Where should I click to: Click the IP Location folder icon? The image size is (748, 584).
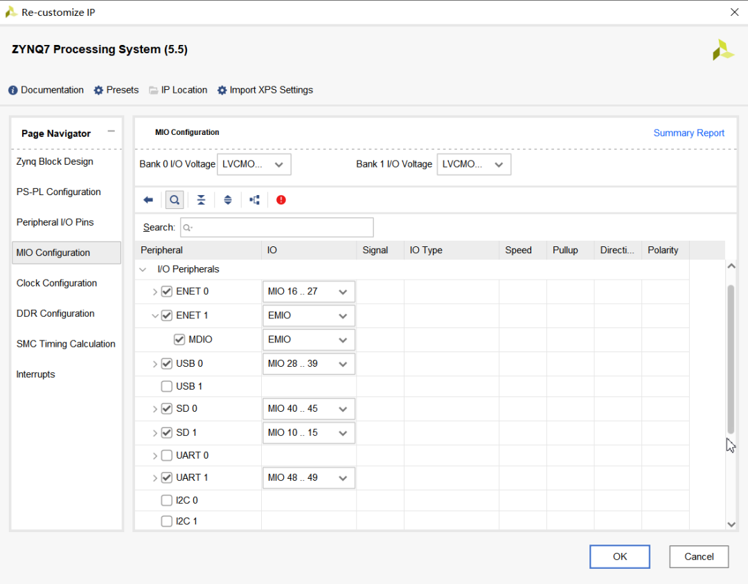(x=153, y=90)
